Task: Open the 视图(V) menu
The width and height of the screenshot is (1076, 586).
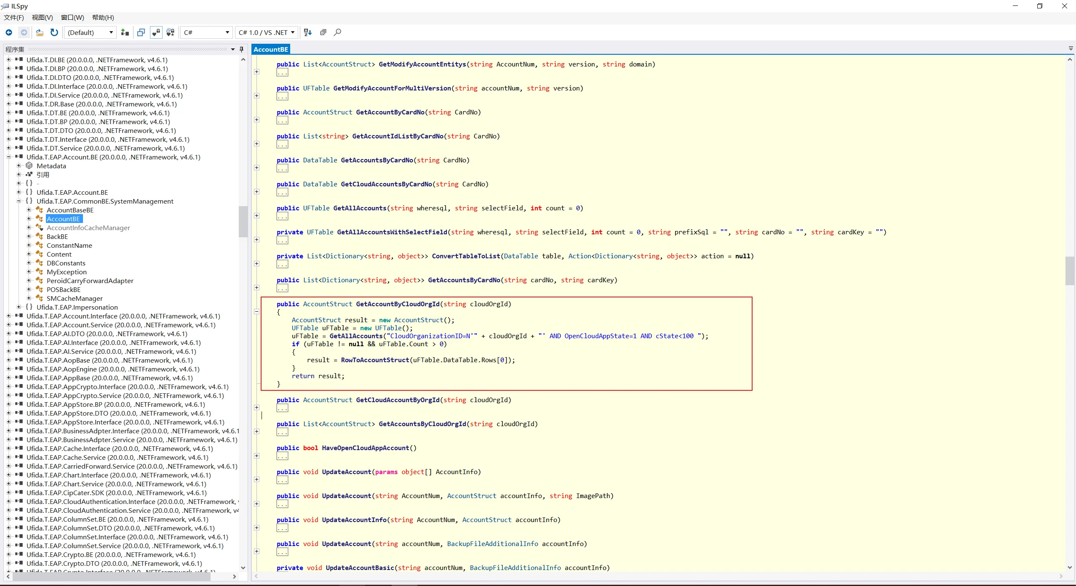Action: pos(43,17)
